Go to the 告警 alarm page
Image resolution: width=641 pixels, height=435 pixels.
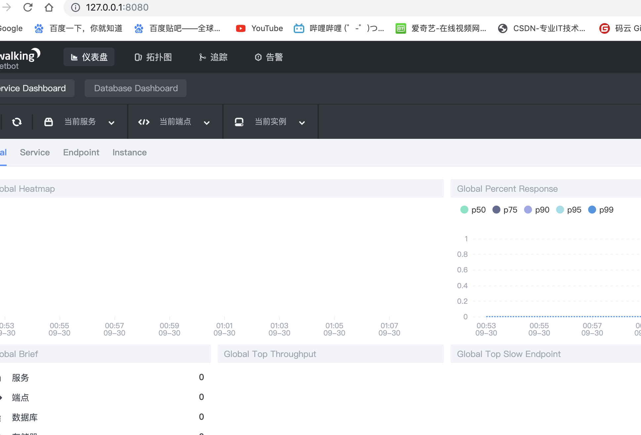coord(269,57)
